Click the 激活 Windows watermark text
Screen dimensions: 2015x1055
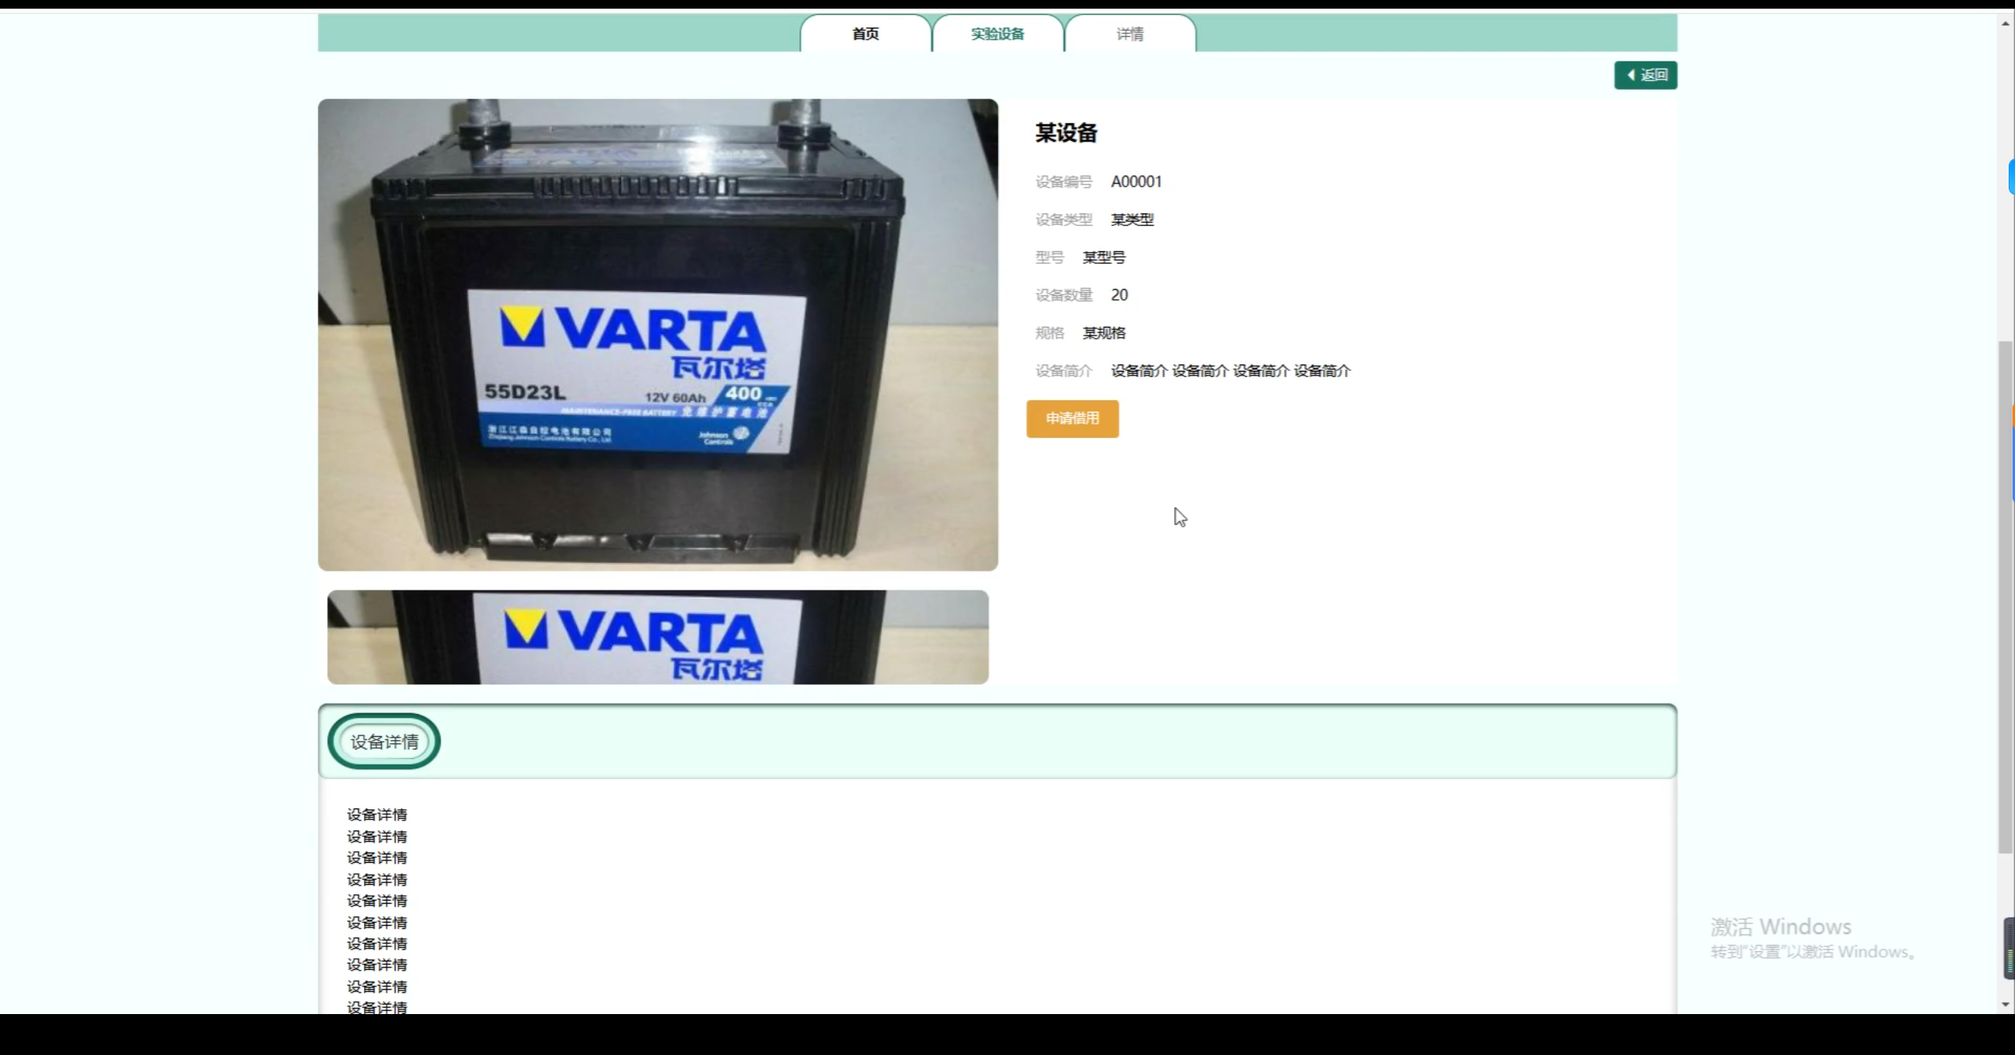tap(1781, 927)
